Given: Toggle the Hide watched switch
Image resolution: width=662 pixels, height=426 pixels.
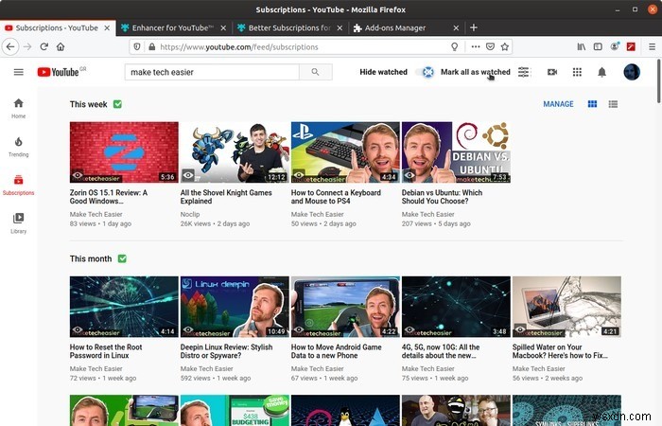Looking at the screenshot, I should [426, 72].
